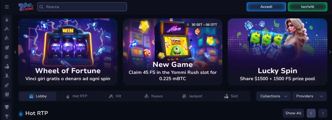This screenshot has height=120, width=332.
Task: Advance the banner carousel with the right arrow
Action: click(330, 52)
